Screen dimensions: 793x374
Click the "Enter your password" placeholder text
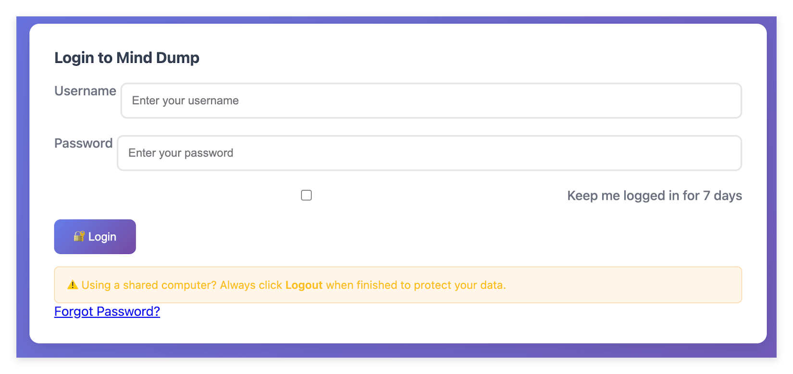[x=181, y=153]
